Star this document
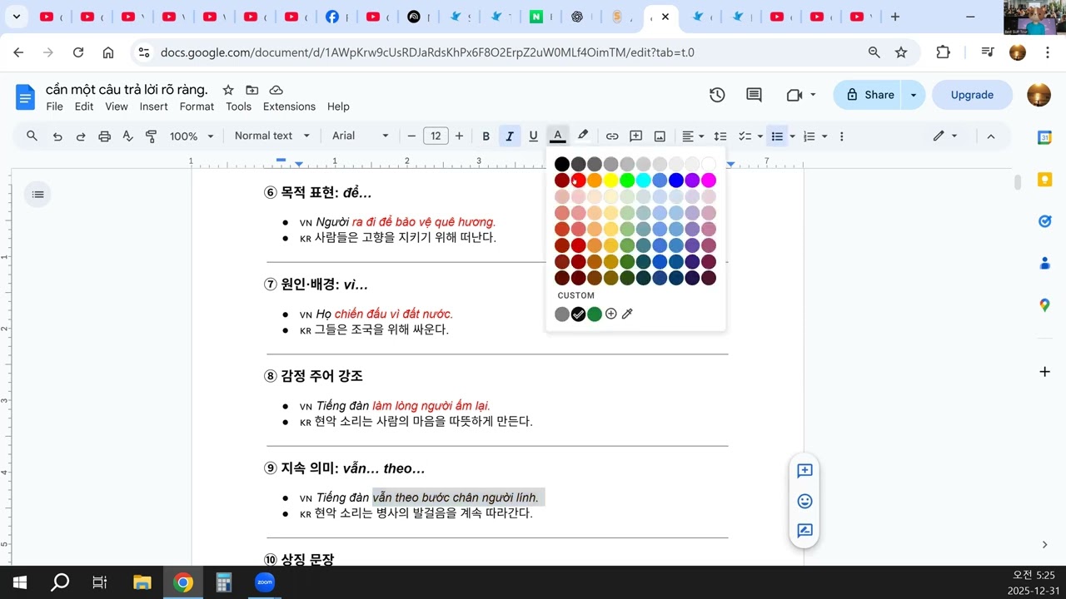 point(228,90)
